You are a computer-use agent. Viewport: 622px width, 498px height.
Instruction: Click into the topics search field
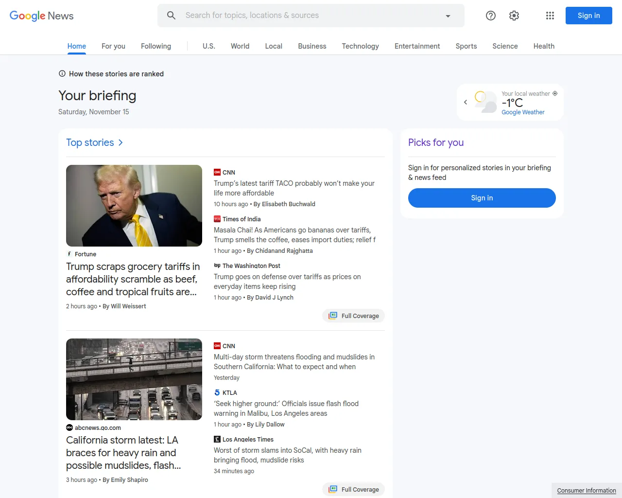tap(311, 16)
